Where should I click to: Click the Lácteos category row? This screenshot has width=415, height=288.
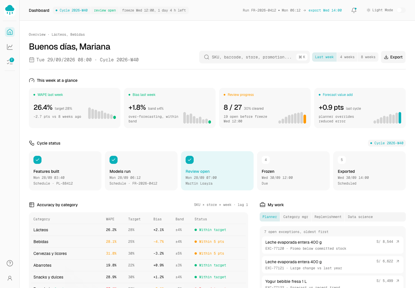click(x=138, y=230)
